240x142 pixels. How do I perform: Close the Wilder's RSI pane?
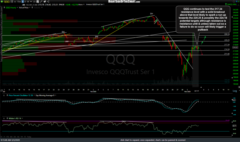(4, 119)
